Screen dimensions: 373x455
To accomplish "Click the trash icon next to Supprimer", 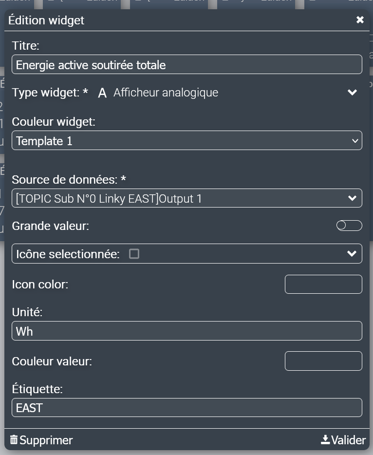I will [14, 440].
